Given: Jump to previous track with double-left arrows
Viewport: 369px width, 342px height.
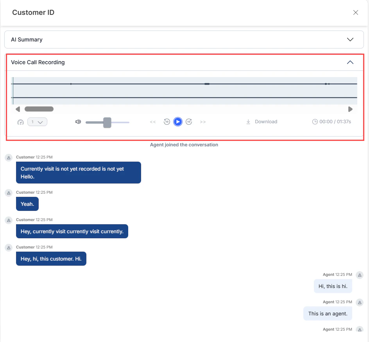Looking at the screenshot, I should (153, 122).
